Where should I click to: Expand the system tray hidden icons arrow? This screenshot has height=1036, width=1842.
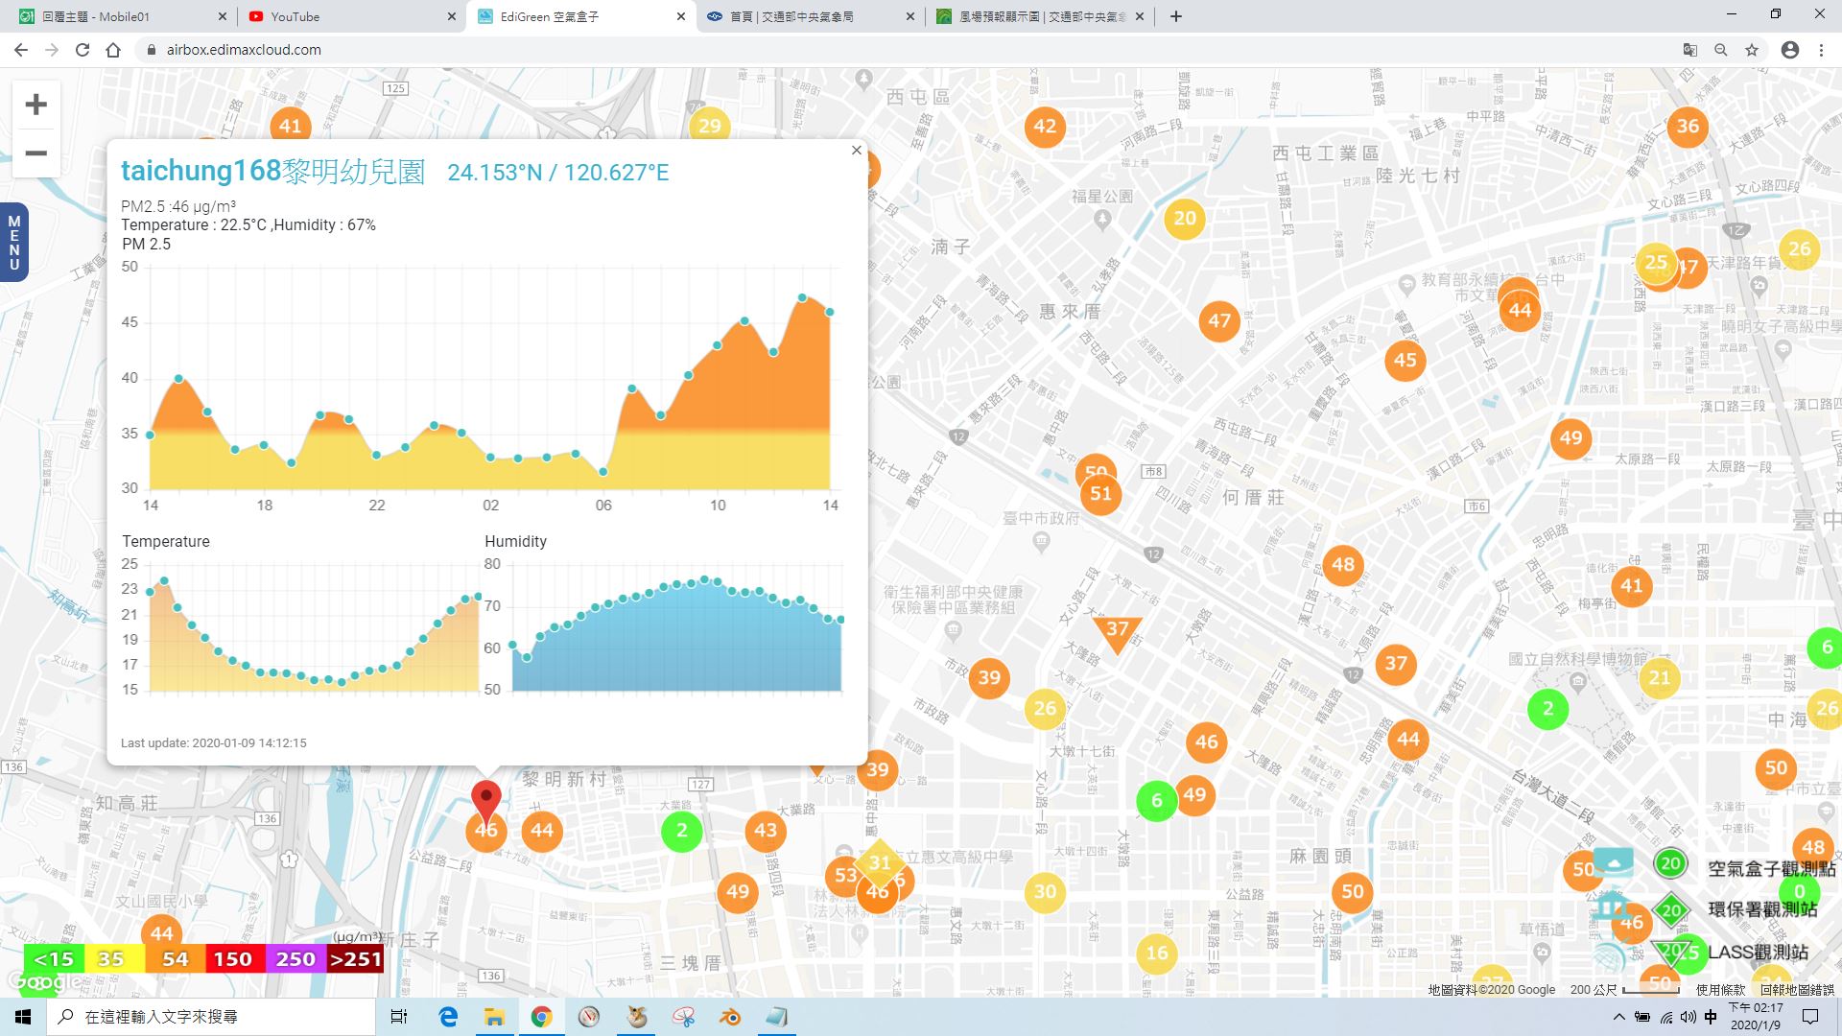click(x=1619, y=1017)
